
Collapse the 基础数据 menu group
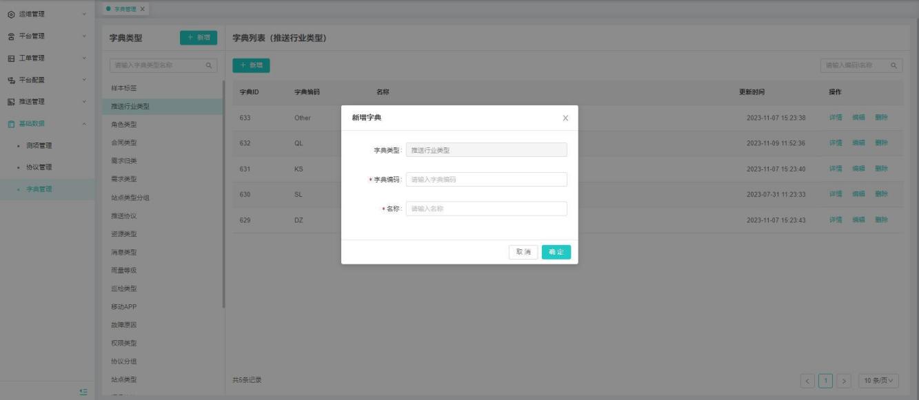click(84, 124)
